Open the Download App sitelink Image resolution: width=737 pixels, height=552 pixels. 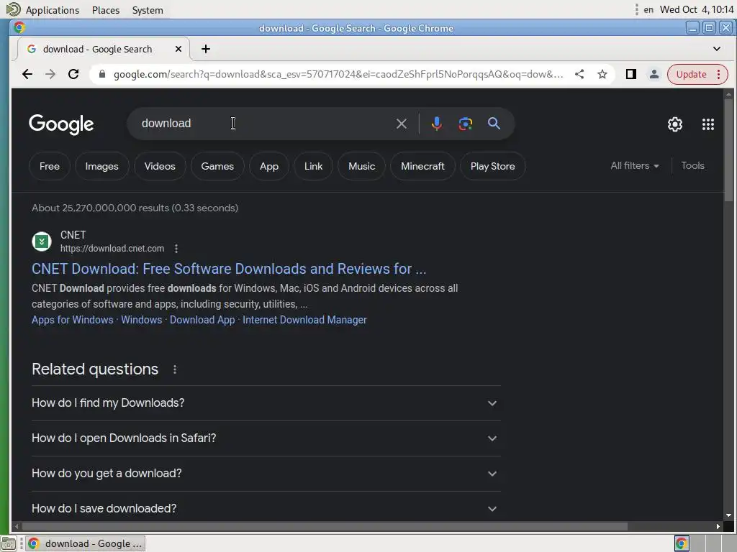pos(202,320)
